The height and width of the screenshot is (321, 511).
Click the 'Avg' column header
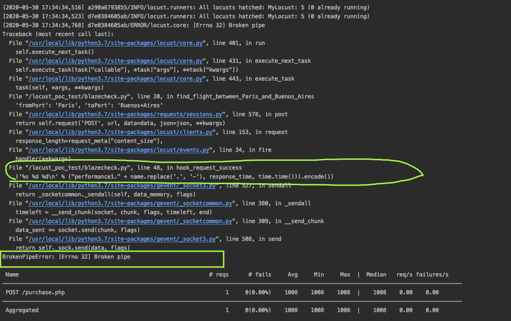(293, 275)
